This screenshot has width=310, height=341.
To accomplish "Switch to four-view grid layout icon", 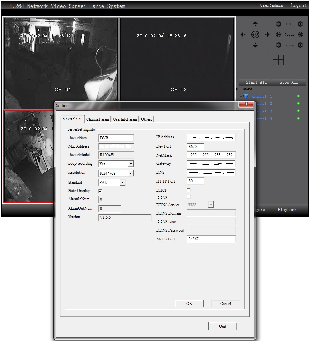I will pos(278,60).
